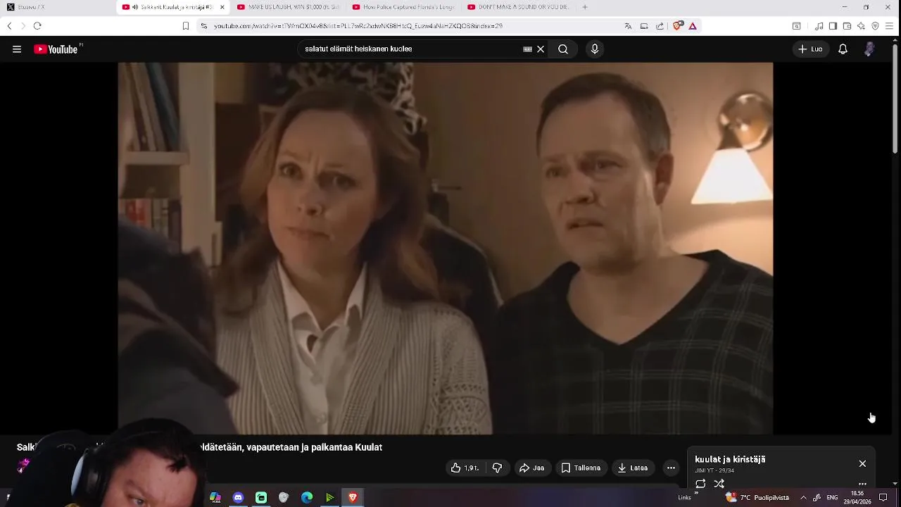The width and height of the screenshot is (901, 507).
Task: Go back in browser history
Action: [x=9, y=26]
